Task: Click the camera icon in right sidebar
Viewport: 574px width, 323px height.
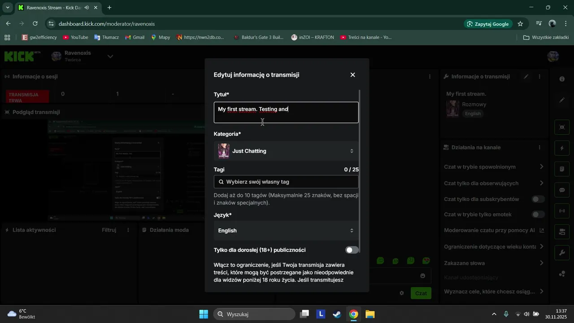Action: (x=562, y=232)
